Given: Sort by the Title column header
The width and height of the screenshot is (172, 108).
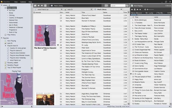Looking at the screenshot, I should coord(92,12).
